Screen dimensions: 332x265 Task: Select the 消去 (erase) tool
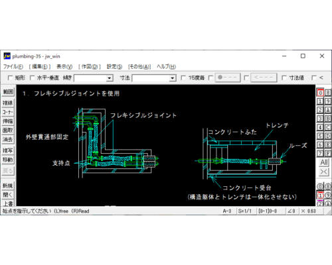coord(8,140)
